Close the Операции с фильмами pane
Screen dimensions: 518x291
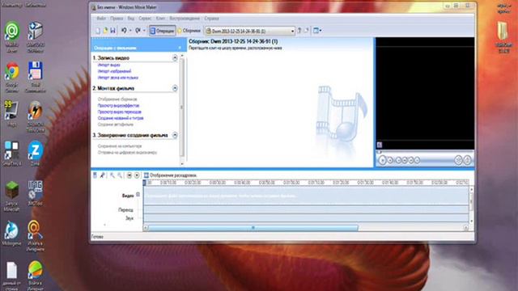[x=180, y=48]
